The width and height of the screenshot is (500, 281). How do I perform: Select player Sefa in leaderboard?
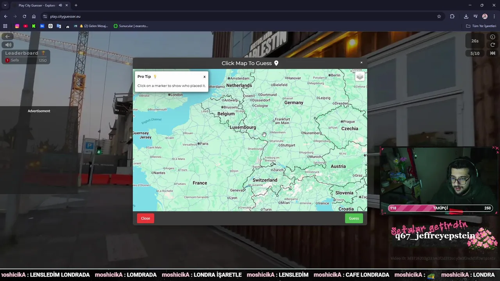(x=26, y=60)
